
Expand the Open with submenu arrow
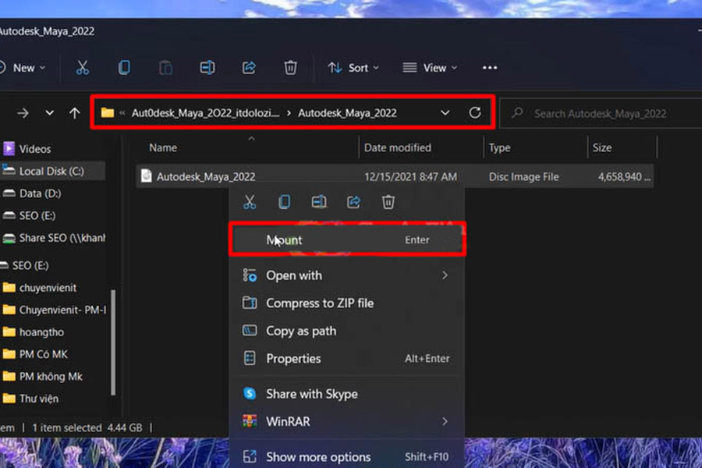click(x=445, y=275)
